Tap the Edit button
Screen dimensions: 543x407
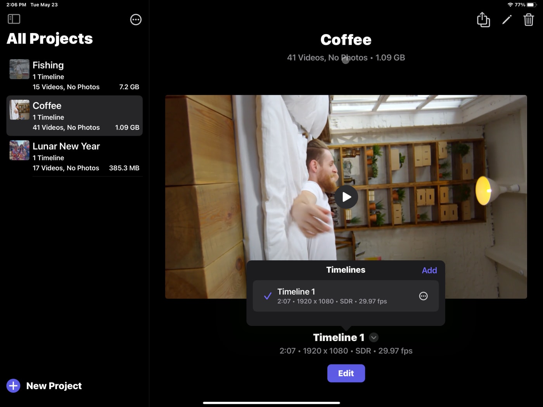tap(346, 373)
